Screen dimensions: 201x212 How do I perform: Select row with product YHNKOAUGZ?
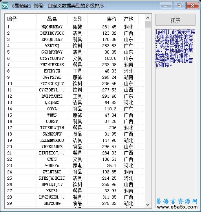pos(75,147)
